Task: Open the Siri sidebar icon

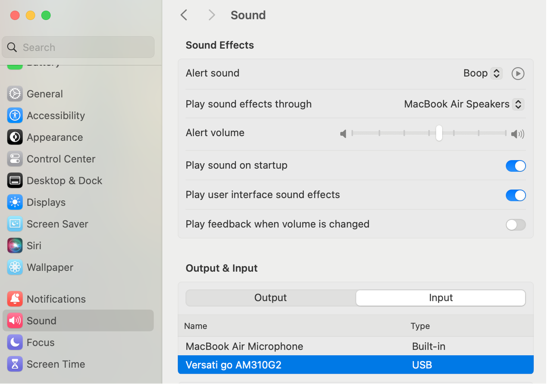Action: coord(15,246)
